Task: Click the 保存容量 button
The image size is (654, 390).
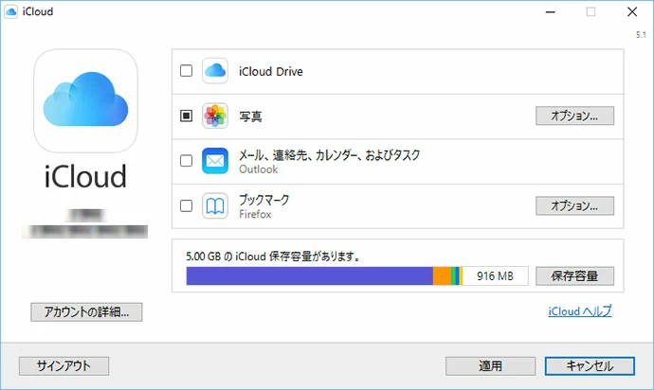Action: click(x=574, y=276)
